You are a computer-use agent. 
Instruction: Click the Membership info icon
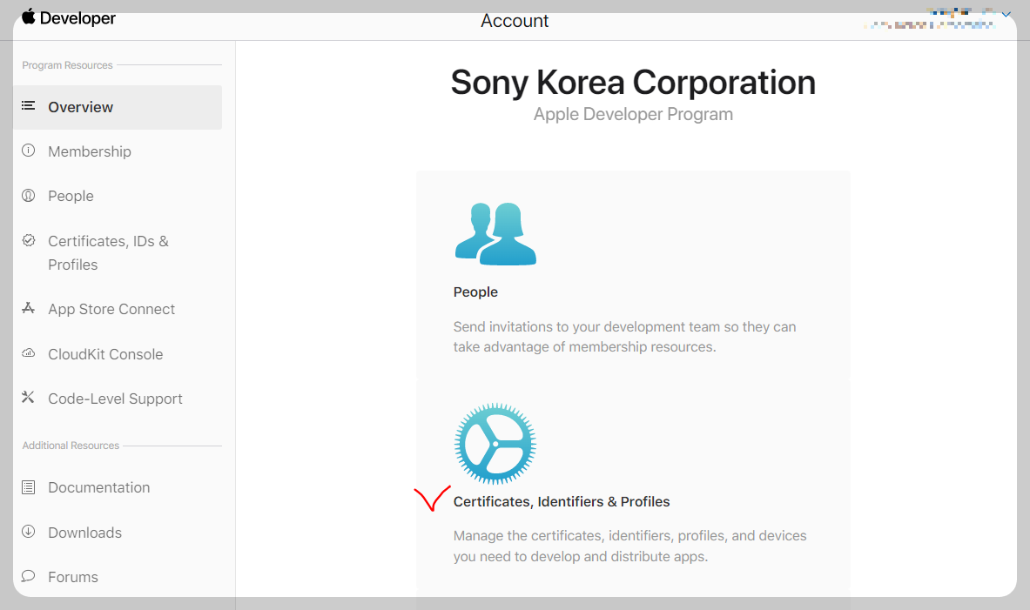click(28, 151)
